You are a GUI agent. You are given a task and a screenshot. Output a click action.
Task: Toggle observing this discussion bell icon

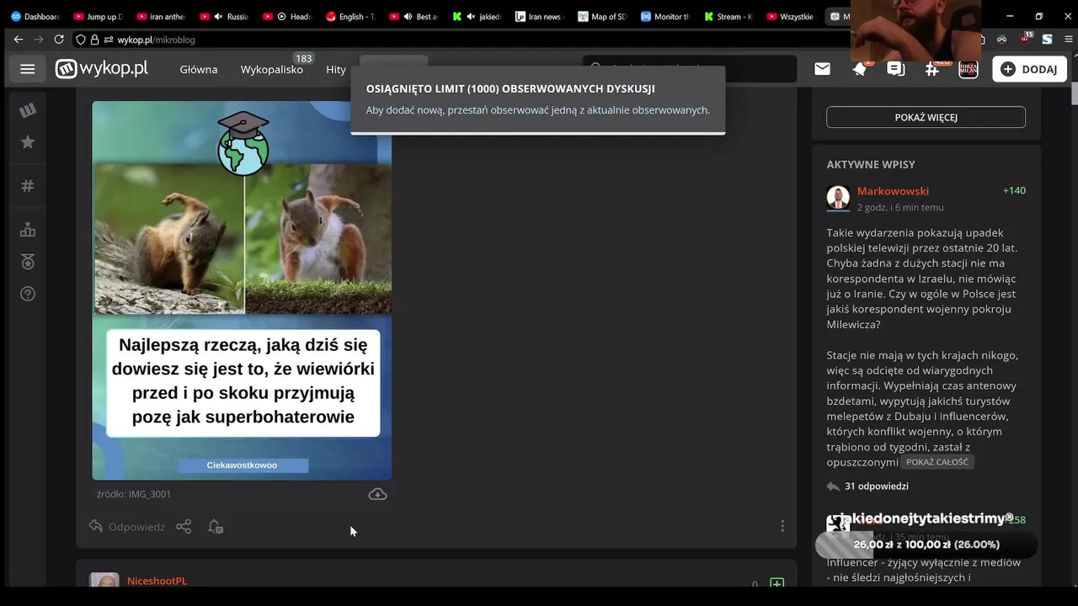click(x=216, y=527)
